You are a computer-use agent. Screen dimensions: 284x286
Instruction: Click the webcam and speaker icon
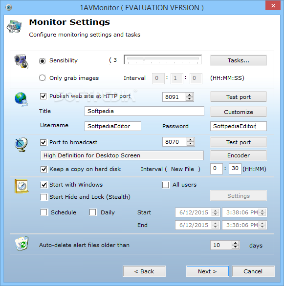click(x=22, y=61)
